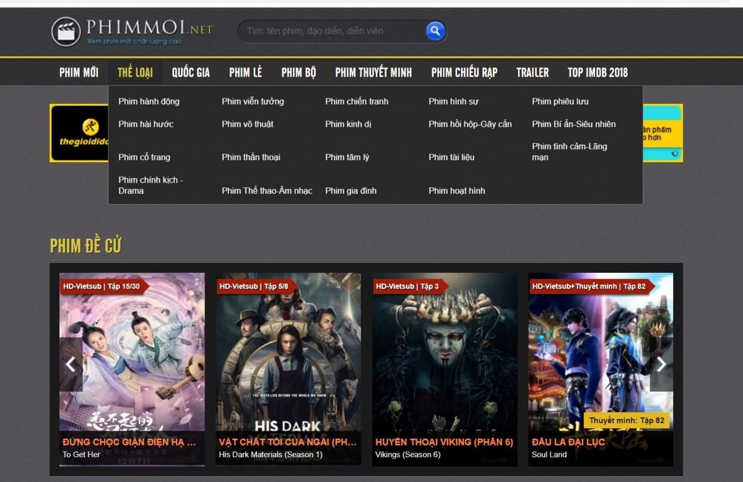The image size is (743, 482).
Task: Click the carousel next arrow
Action: [661, 364]
